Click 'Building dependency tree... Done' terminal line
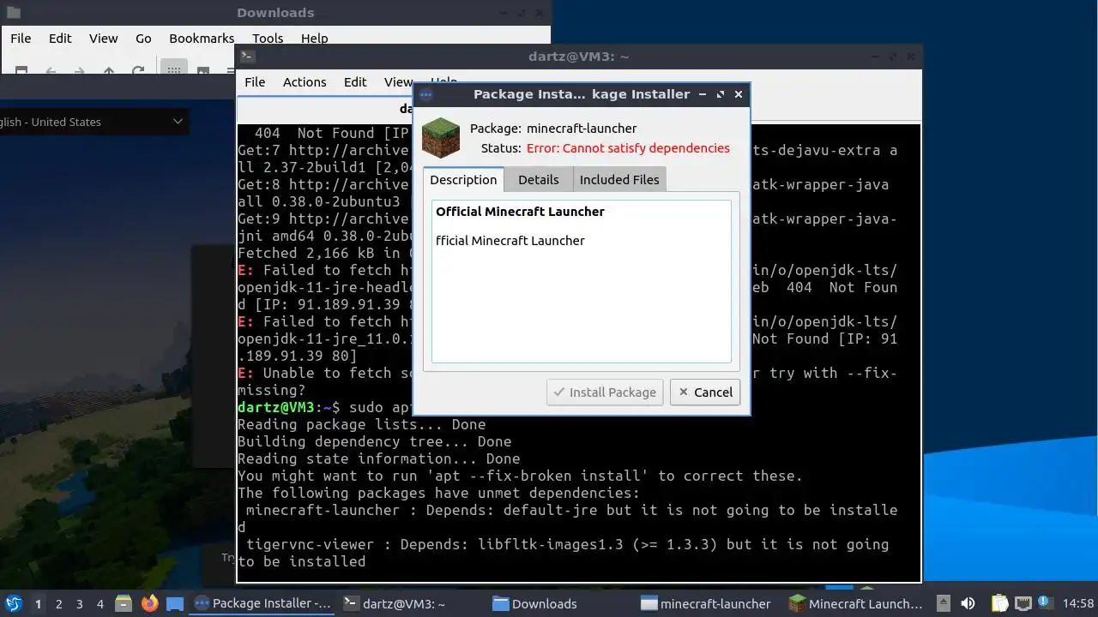The height and width of the screenshot is (617, 1098). [x=374, y=441]
